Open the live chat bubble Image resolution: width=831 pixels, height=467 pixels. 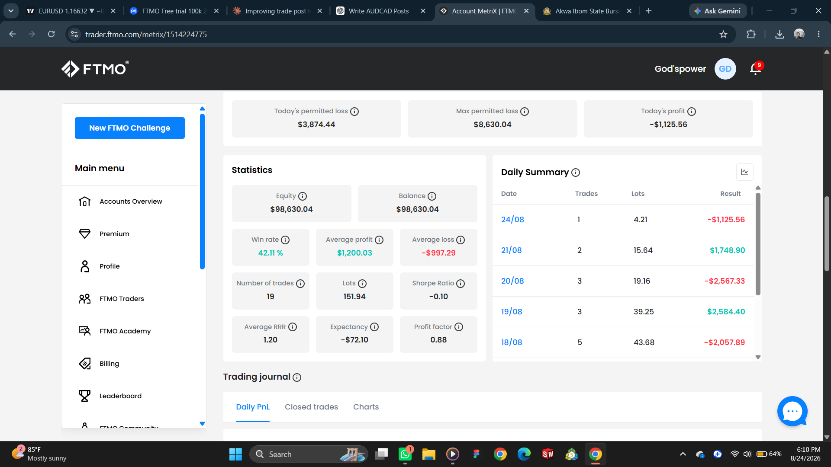[x=792, y=411]
